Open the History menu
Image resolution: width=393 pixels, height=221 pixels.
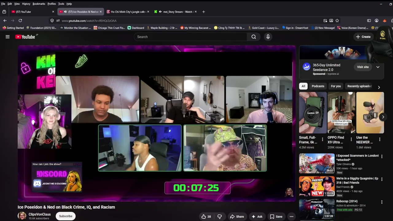(26, 4)
